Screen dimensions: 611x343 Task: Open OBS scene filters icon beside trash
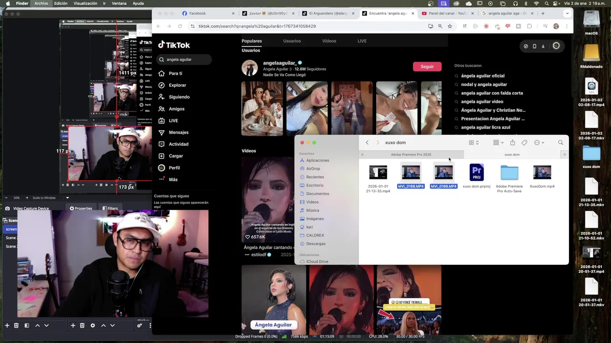(27, 325)
